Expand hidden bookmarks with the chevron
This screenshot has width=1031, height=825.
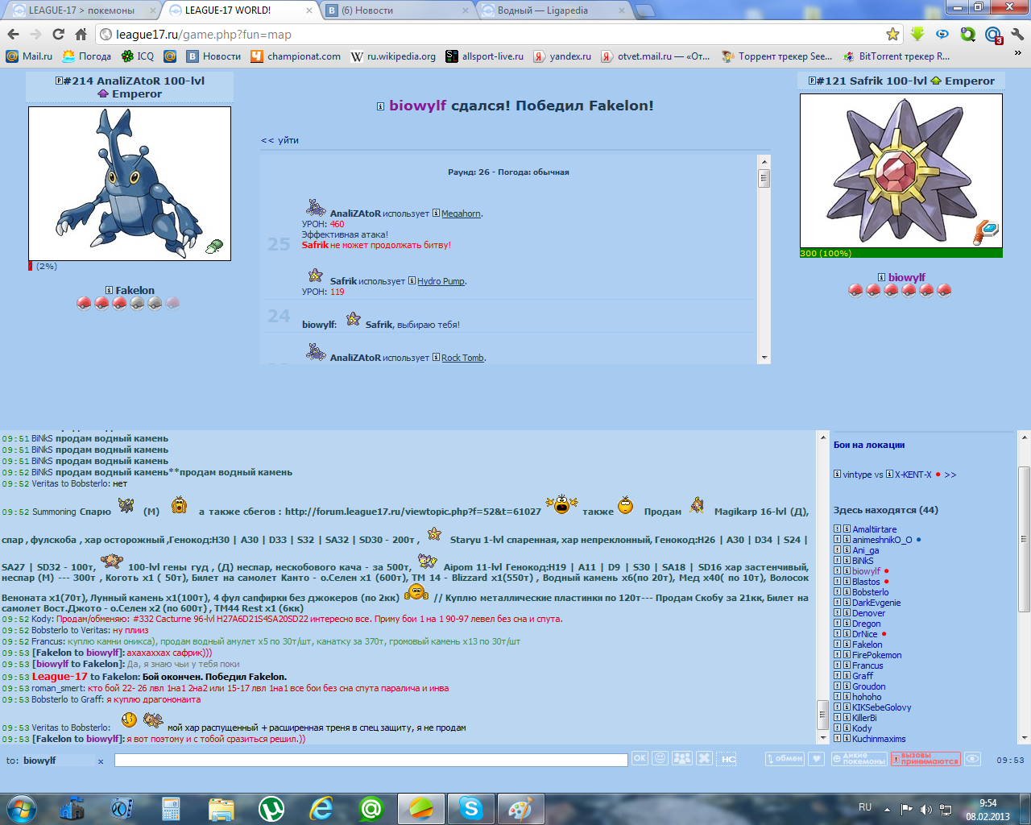pos(1018,53)
